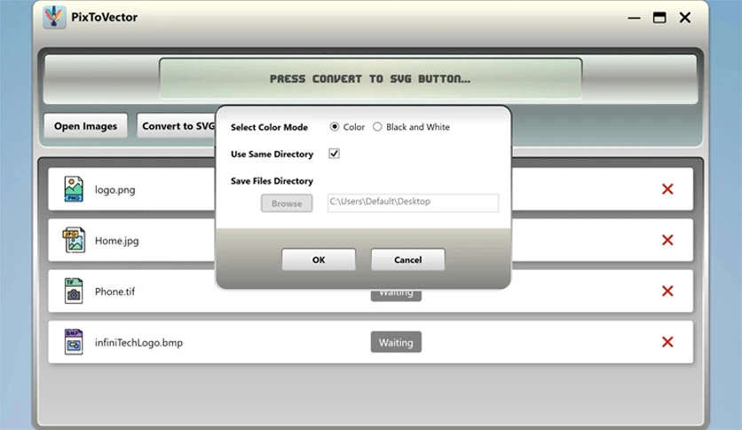Click the Phone.tif file name
Screen dimensions: 742x430
click(x=114, y=291)
